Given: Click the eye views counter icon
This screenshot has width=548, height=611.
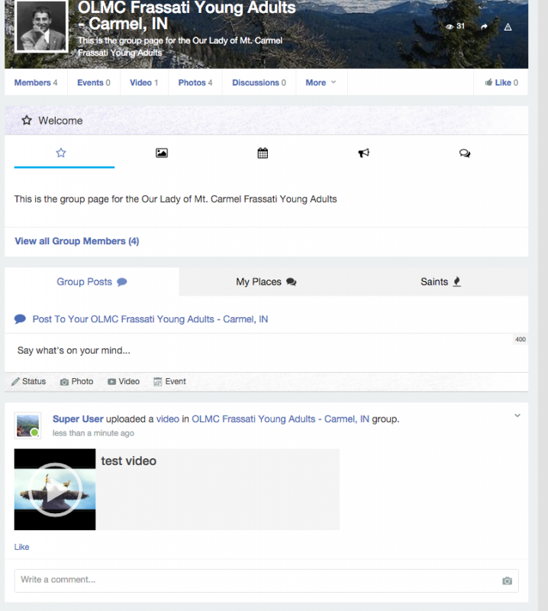Looking at the screenshot, I should point(450,27).
